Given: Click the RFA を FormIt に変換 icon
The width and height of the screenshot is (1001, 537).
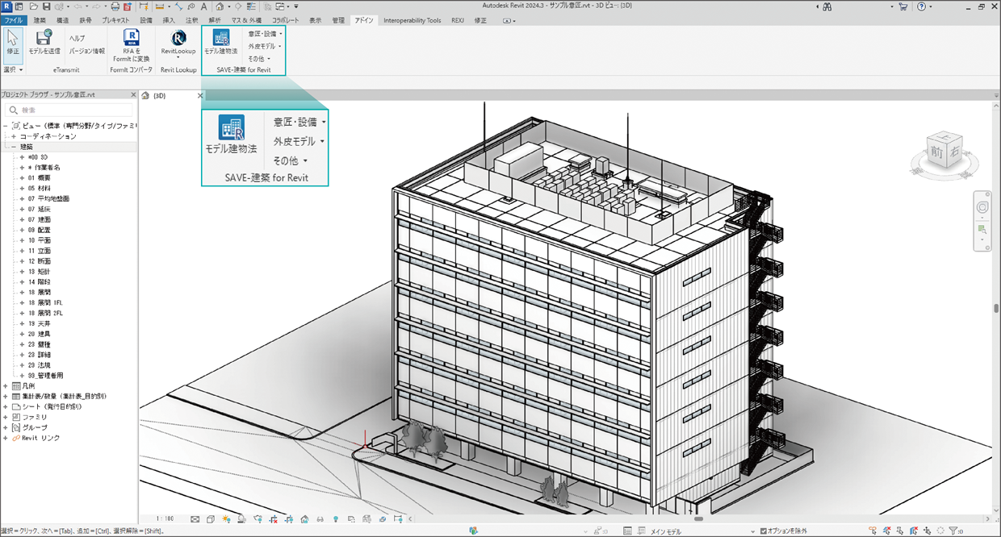Looking at the screenshot, I should (x=131, y=39).
